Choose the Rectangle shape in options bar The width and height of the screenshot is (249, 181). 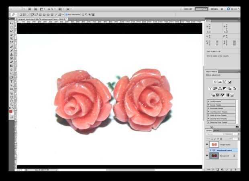40,14
